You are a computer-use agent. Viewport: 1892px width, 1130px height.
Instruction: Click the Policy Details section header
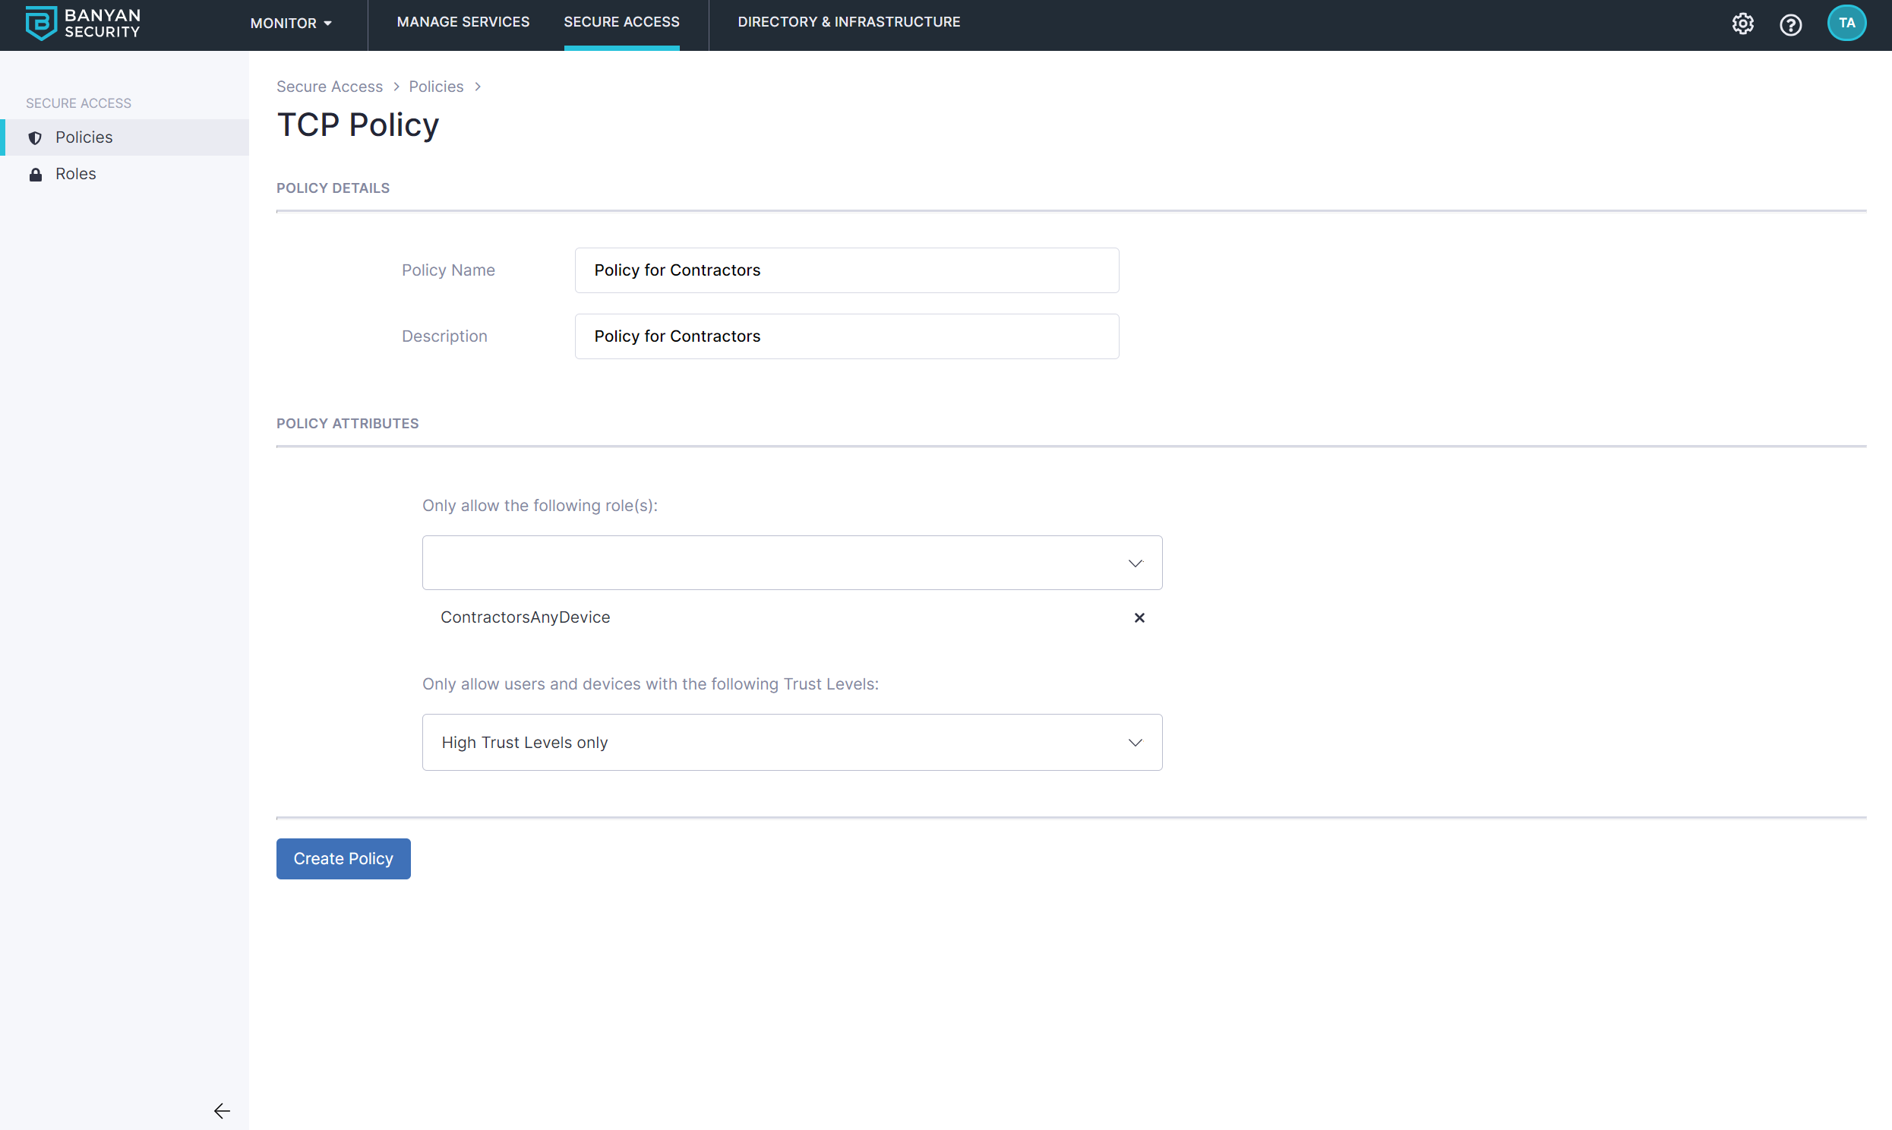(333, 188)
